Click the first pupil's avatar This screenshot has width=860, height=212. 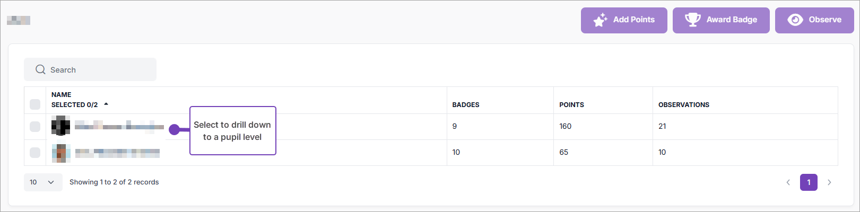60,127
